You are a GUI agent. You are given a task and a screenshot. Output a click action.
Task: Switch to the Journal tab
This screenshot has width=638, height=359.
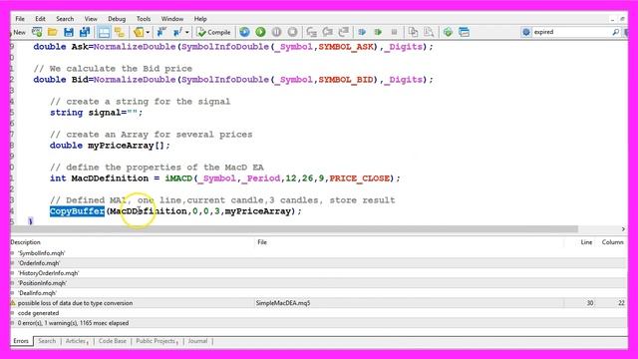pos(197,341)
